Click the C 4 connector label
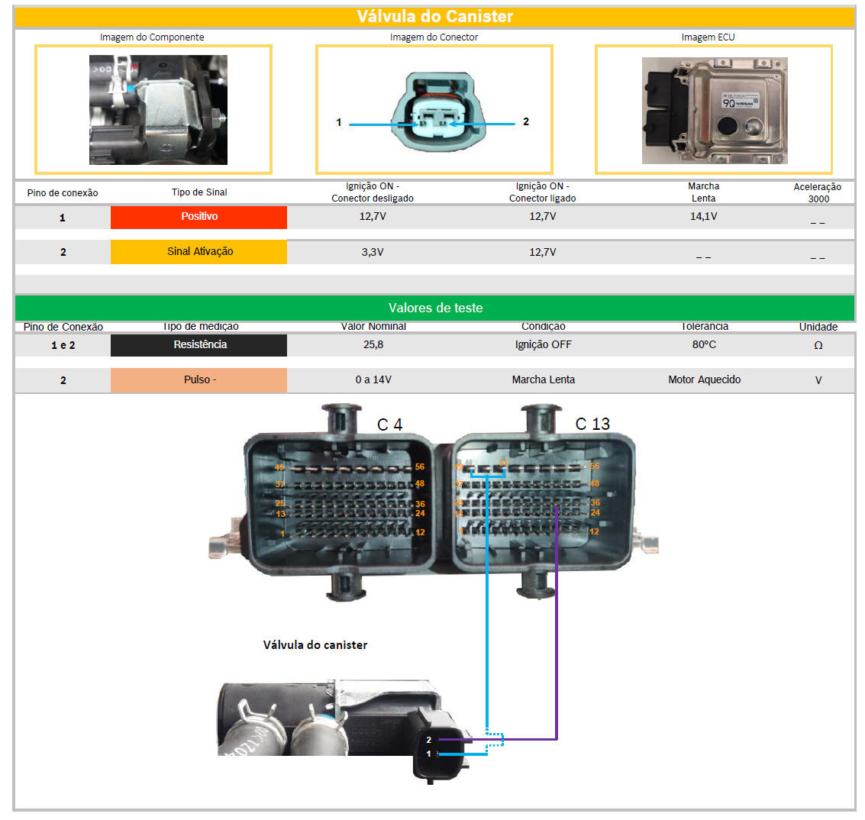Image resolution: width=865 pixels, height=820 pixels. [x=389, y=425]
